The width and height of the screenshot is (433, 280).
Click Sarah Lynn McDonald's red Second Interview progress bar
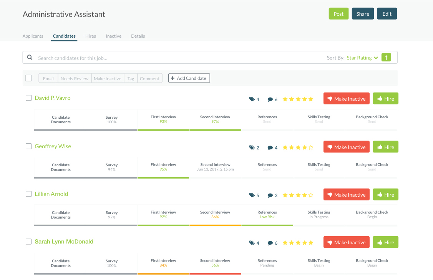[x=215, y=273]
